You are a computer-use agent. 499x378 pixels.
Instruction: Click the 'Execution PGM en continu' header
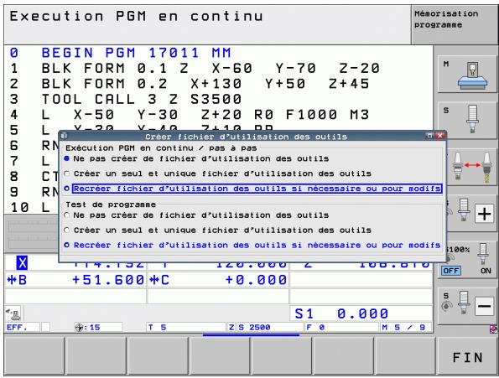point(137,16)
